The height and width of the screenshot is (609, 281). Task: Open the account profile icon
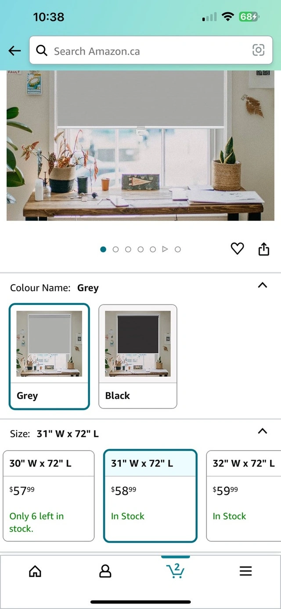tap(105, 571)
